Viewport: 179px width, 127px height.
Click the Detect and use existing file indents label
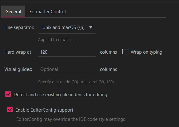60,95
